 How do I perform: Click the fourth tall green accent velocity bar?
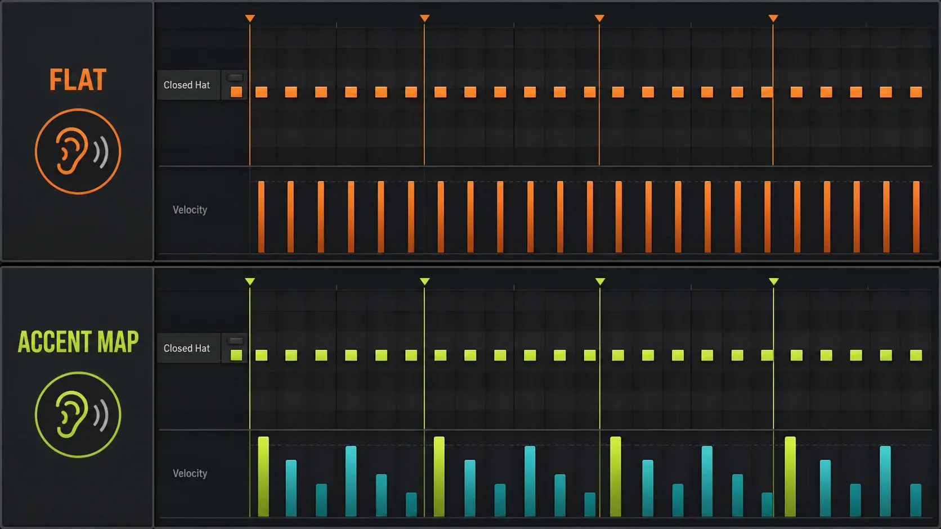(790, 476)
